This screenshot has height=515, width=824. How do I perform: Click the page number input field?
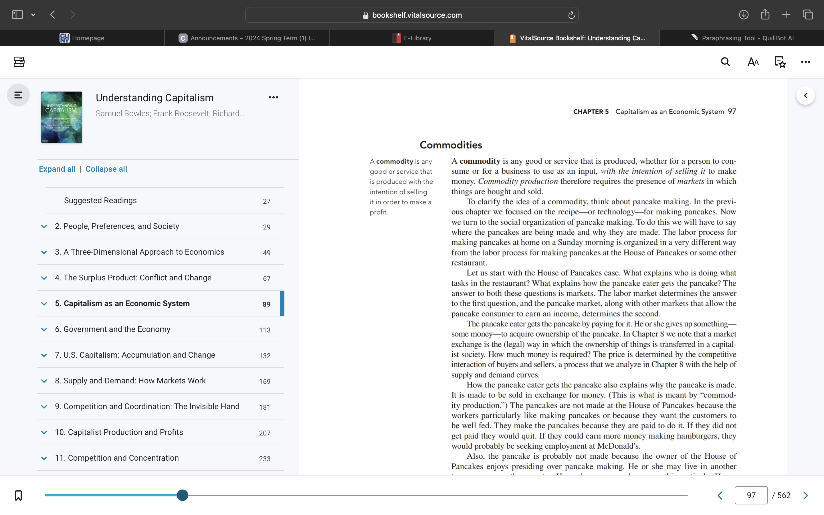coord(751,495)
